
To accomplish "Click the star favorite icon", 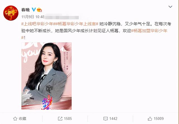I will point(15,119).
